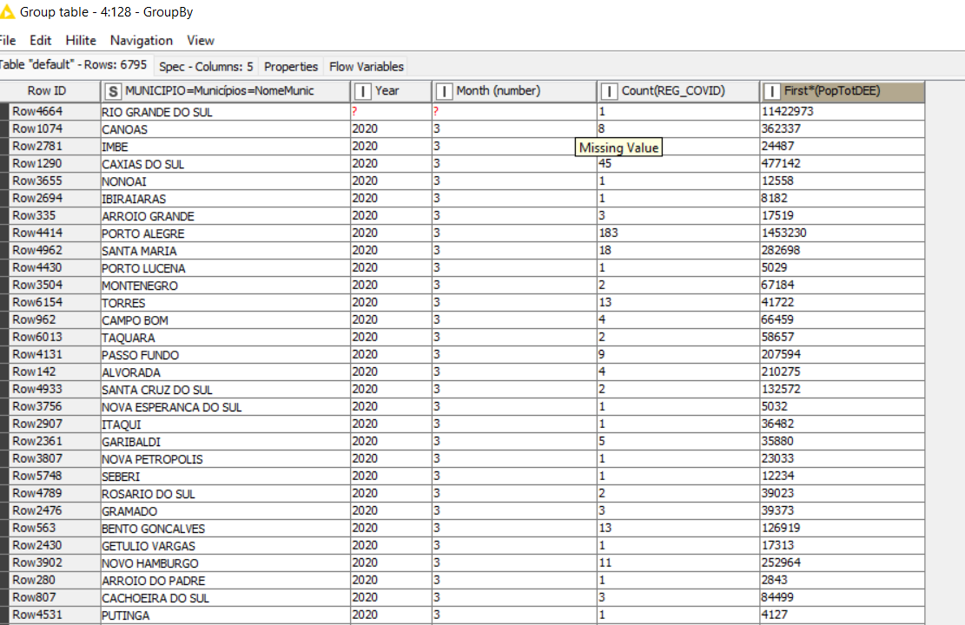Click the MUNICIPIO=Municípios=NomeMunic column header
The height and width of the screenshot is (625, 965).
point(225,91)
